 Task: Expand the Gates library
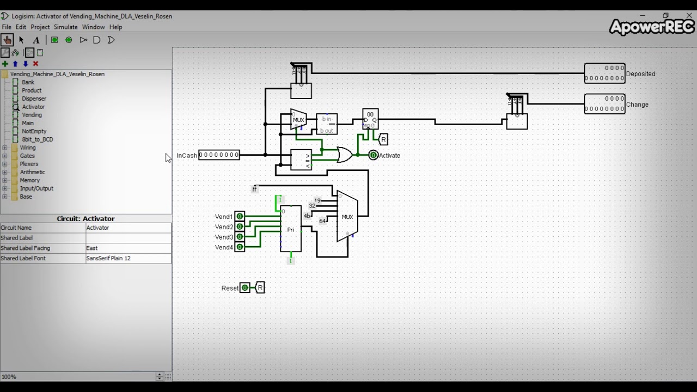tap(5, 156)
